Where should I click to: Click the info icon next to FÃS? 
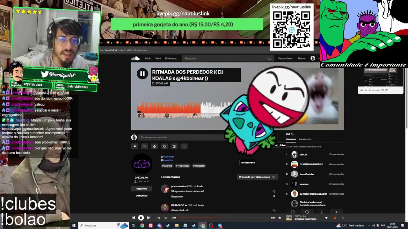292,134
